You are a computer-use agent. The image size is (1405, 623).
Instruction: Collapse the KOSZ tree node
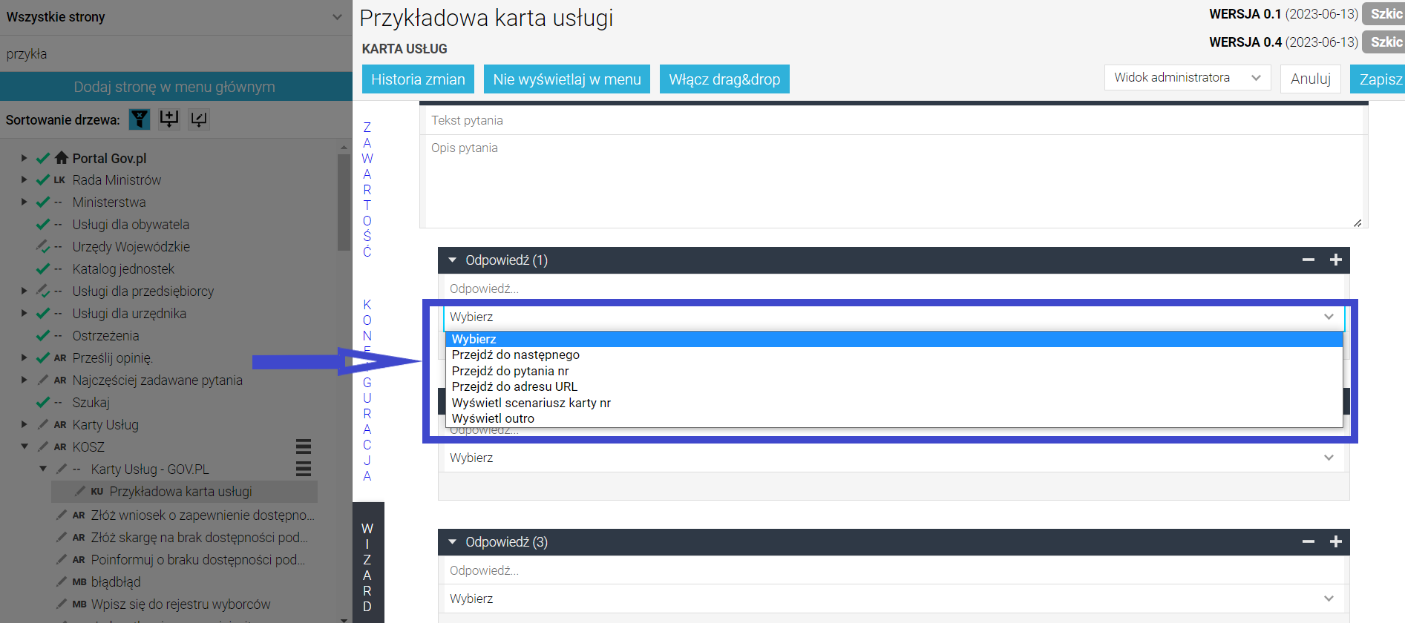pyautogui.click(x=24, y=446)
